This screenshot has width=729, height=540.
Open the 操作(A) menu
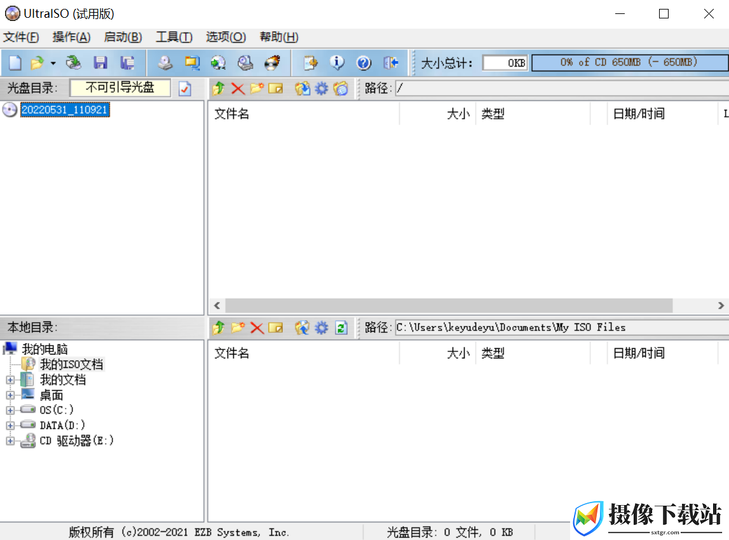click(x=71, y=37)
